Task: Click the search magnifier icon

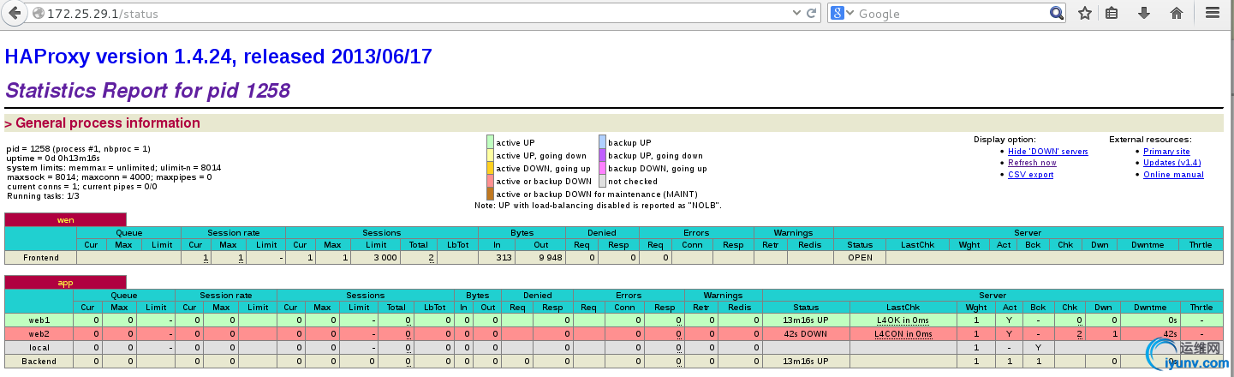Action: point(1057,13)
